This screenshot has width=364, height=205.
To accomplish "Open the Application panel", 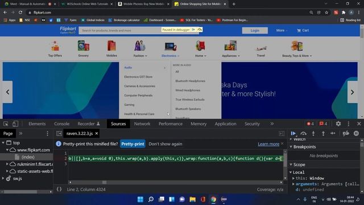I will pyautogui.click(x=225, y=124).
